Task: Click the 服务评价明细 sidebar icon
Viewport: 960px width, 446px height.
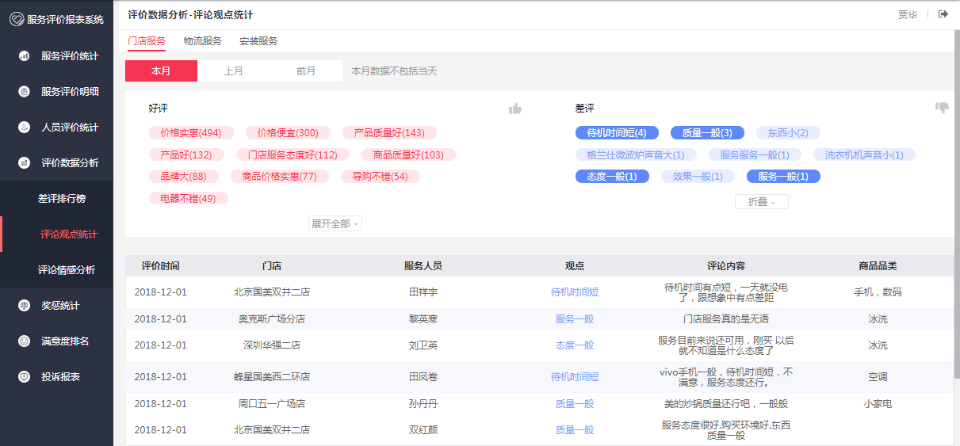Action: pos(25,92)
